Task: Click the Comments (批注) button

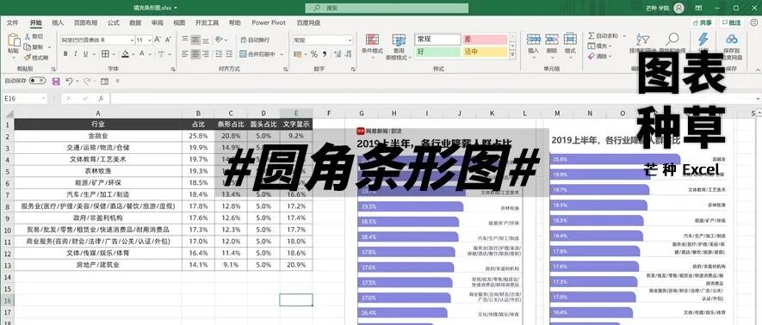Action: click(733, 23)
